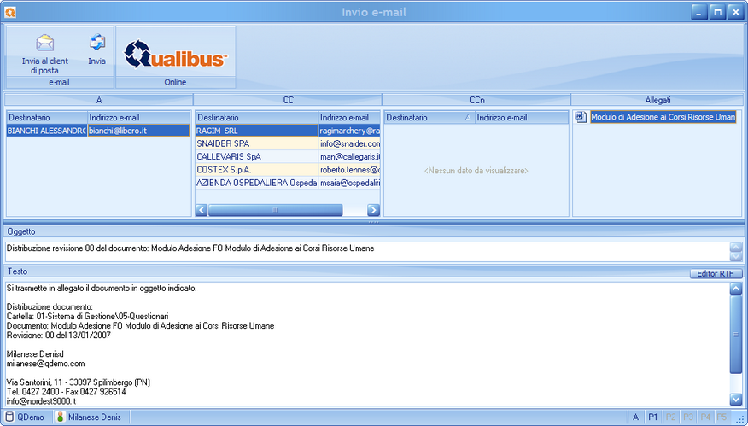The image size is (748, 426).
Task: Toggle the A indicator in status bar
Action: coord(635,417)
